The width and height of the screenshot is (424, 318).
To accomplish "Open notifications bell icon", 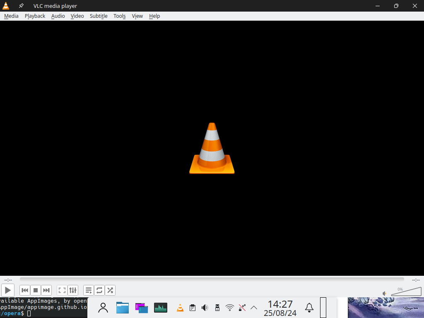I will click(x=309, y=308).
